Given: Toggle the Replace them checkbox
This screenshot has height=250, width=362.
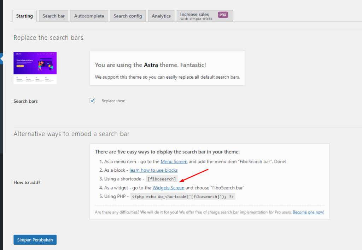Looking at the screenshot, I should pos(93,101).
